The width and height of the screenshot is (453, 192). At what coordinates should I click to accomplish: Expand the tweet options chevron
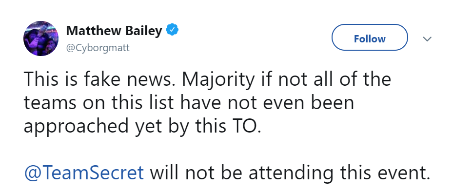tap(427, 38)
